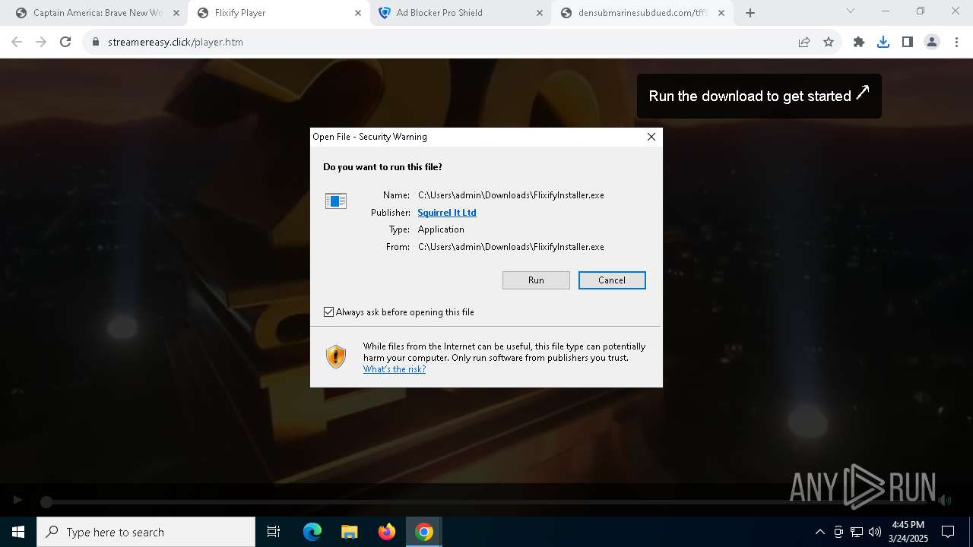Open the taskbar clock showing 4:45 PM
Screen dimensions: 973x547
tap(908, 532)
